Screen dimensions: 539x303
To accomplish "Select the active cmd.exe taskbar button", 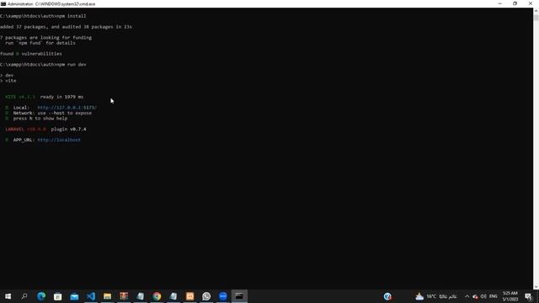I will (239, 296).
